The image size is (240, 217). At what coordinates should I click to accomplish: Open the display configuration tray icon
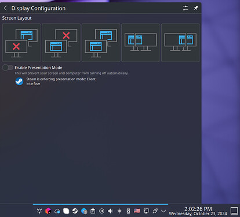coord(146,211)
